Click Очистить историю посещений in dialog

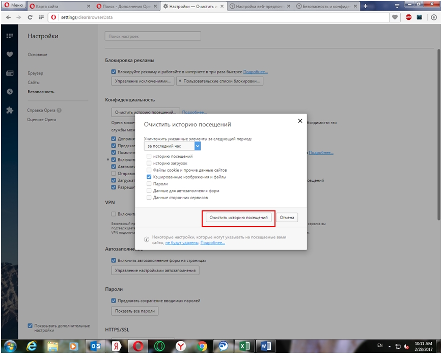tap(238, 217)
